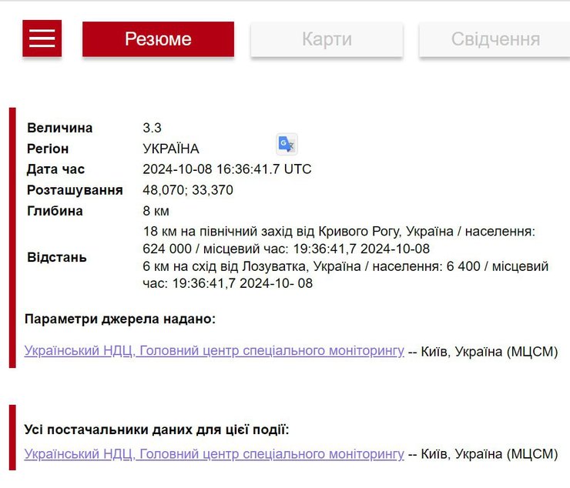Click the date time 2024-10-08 16:36:41.7 UTC
Viewport: 570px width, 488px height.
point(227,169)
